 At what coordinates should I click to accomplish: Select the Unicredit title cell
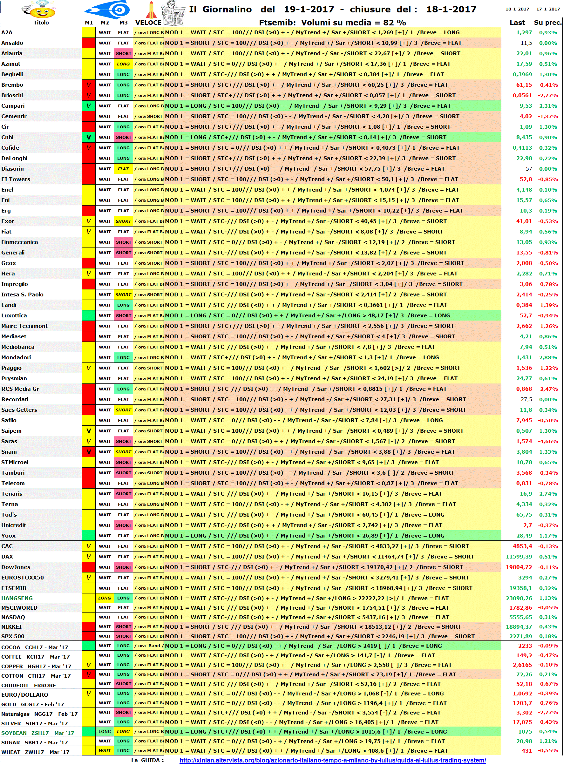tap(41, 525)
